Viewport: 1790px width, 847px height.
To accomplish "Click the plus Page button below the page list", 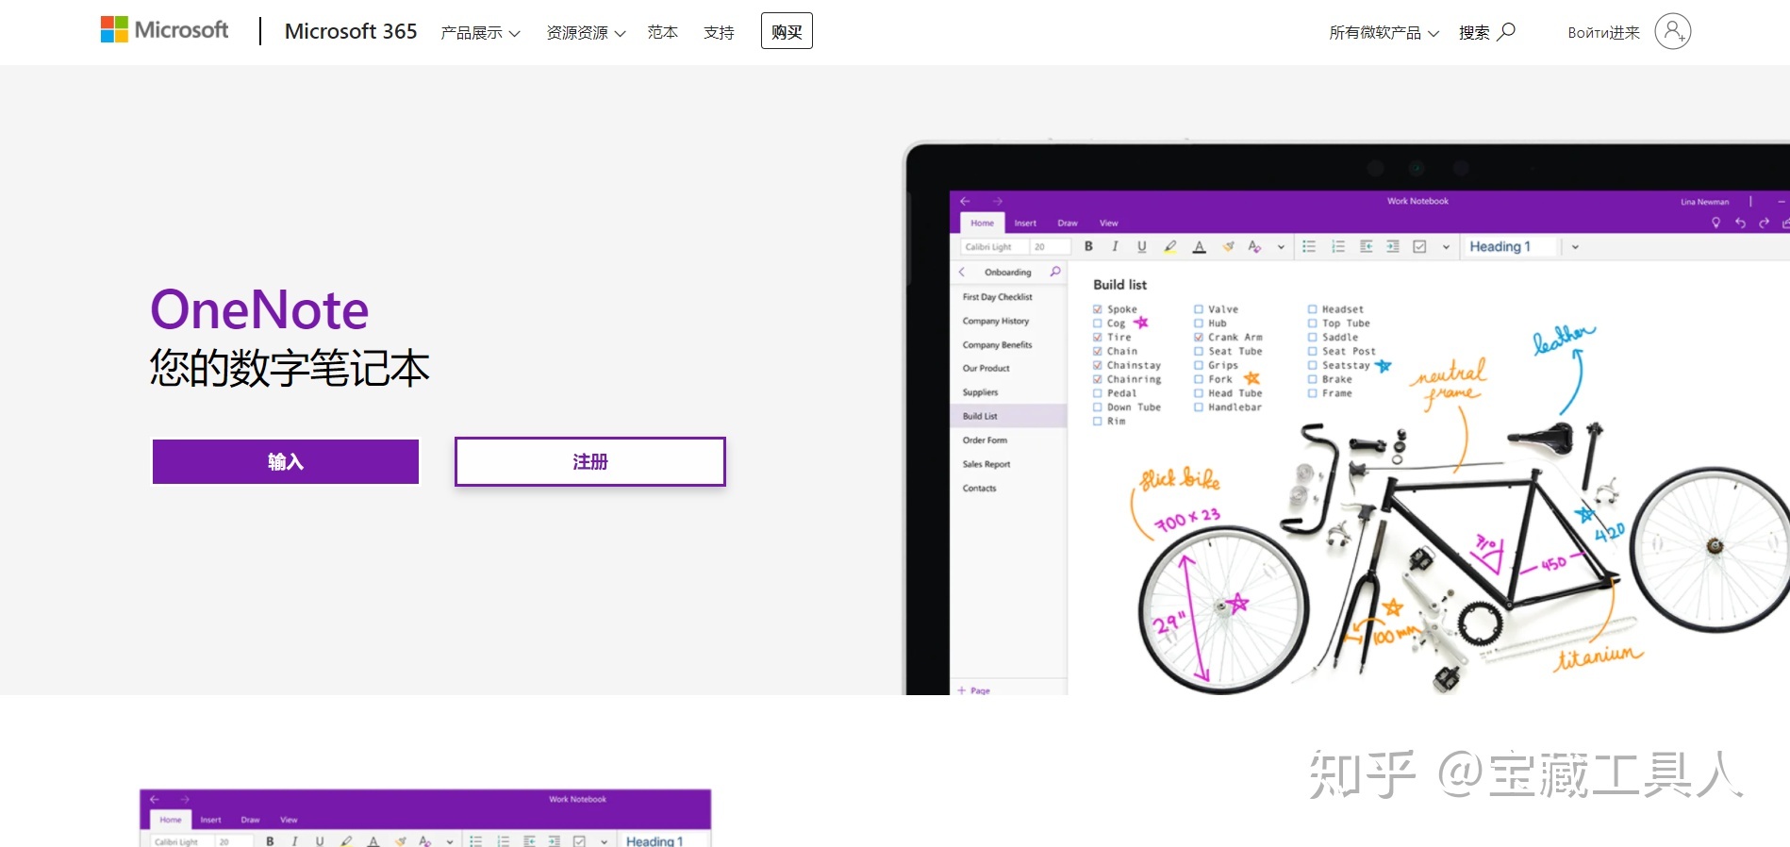I will point(974,690).
